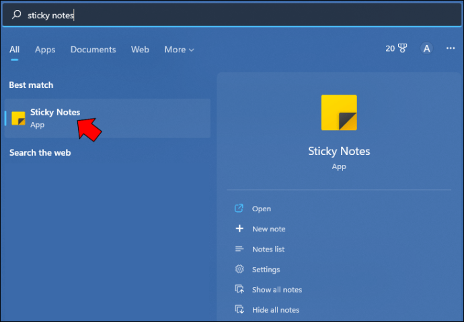Viewport: 464px width, 322px height.
Task: Click the Sticky Notes title in the preview pane
Action: point(339,152)
